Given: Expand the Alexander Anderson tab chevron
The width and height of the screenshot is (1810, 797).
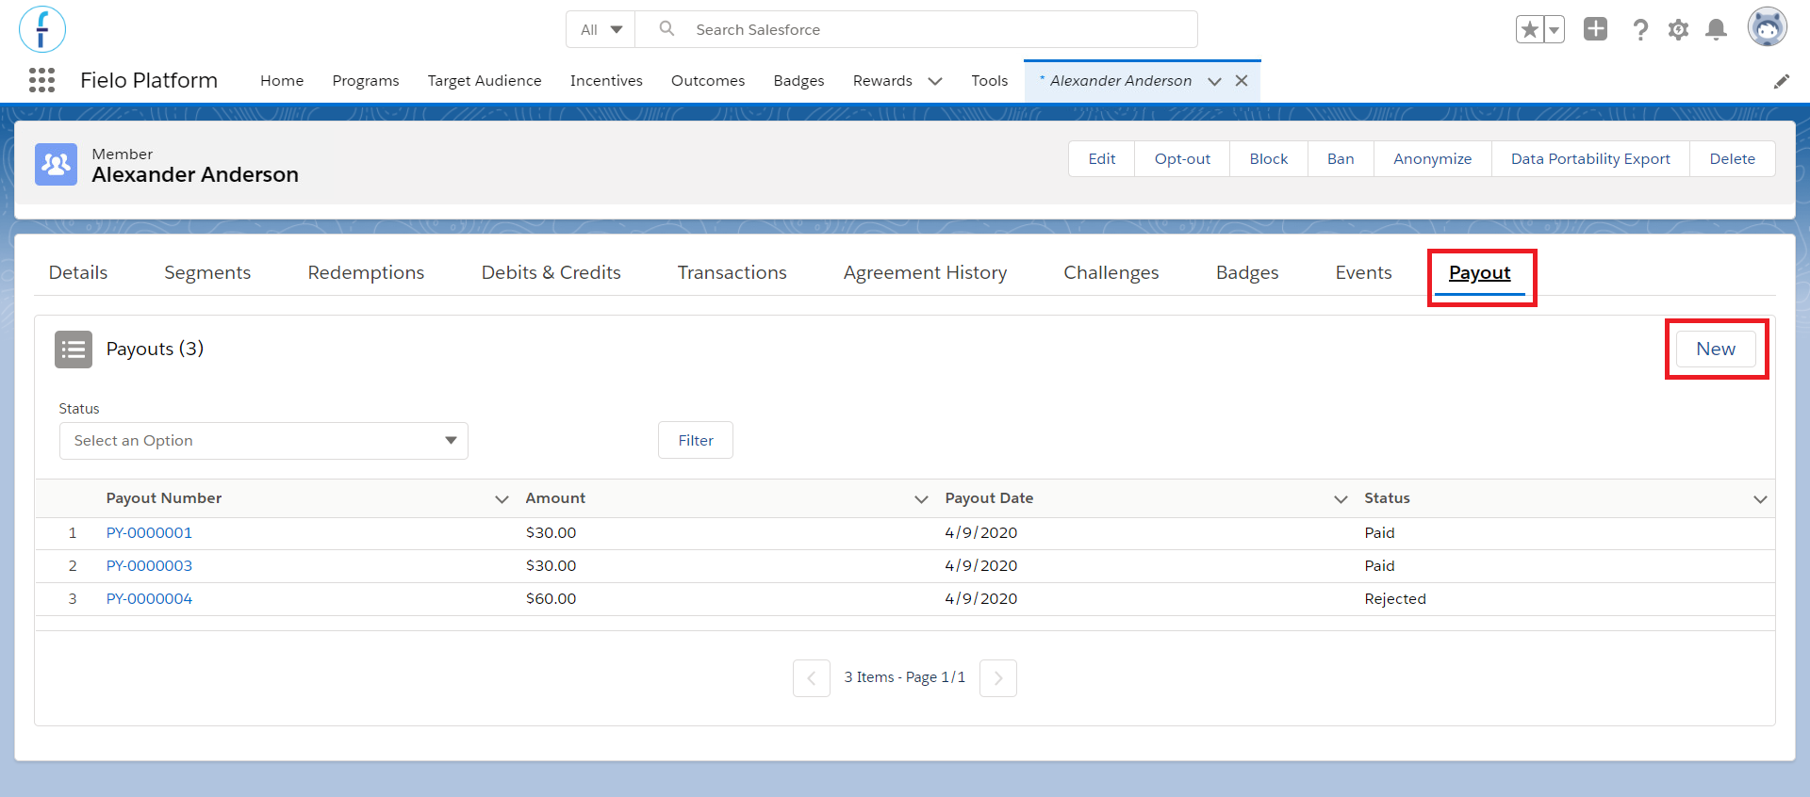Looking at the screenshot, I should 1214,81.
